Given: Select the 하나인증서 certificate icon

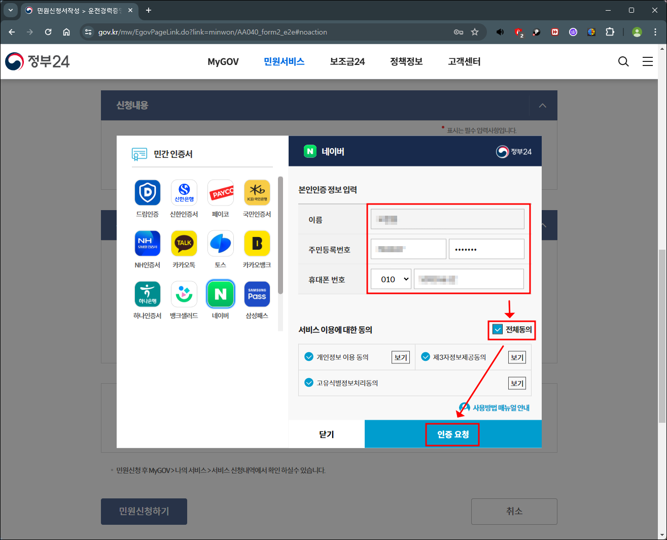Looking at the screenshot, I should pyautogui.click(x=148, y=294).
